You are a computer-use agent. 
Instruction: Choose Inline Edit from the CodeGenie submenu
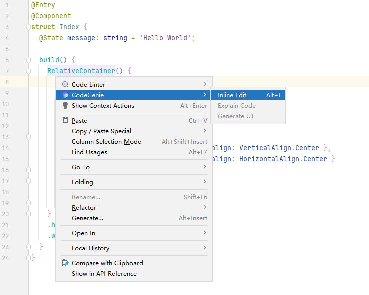coord(232,95)
